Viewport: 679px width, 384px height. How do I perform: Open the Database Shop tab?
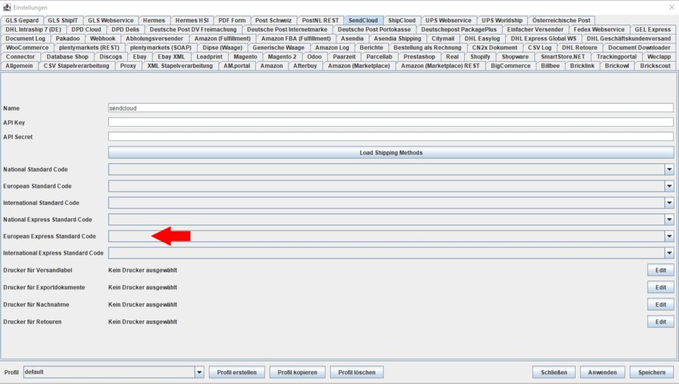pyautogui.click(x=67, y=57)
